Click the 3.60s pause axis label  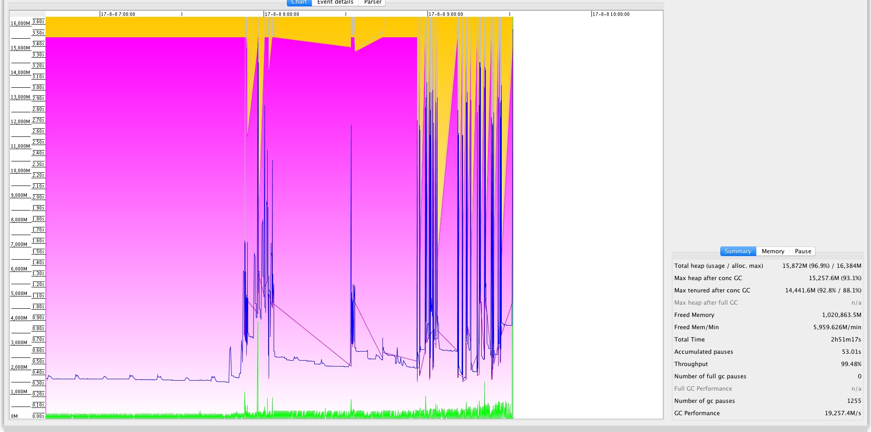[38, 21]
